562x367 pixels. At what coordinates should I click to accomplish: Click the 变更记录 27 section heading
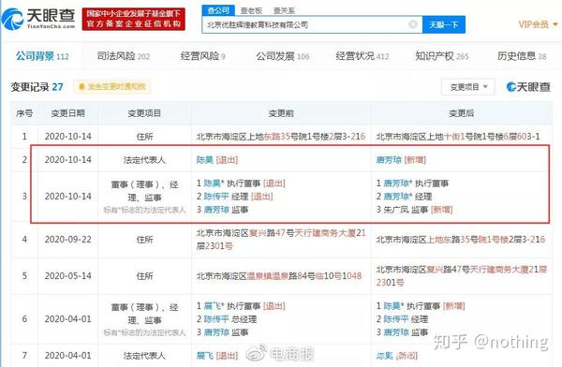[x=37, y=87]
